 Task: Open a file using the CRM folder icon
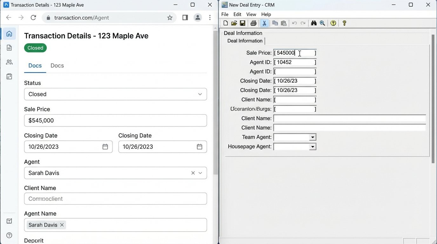coord(234,23)
